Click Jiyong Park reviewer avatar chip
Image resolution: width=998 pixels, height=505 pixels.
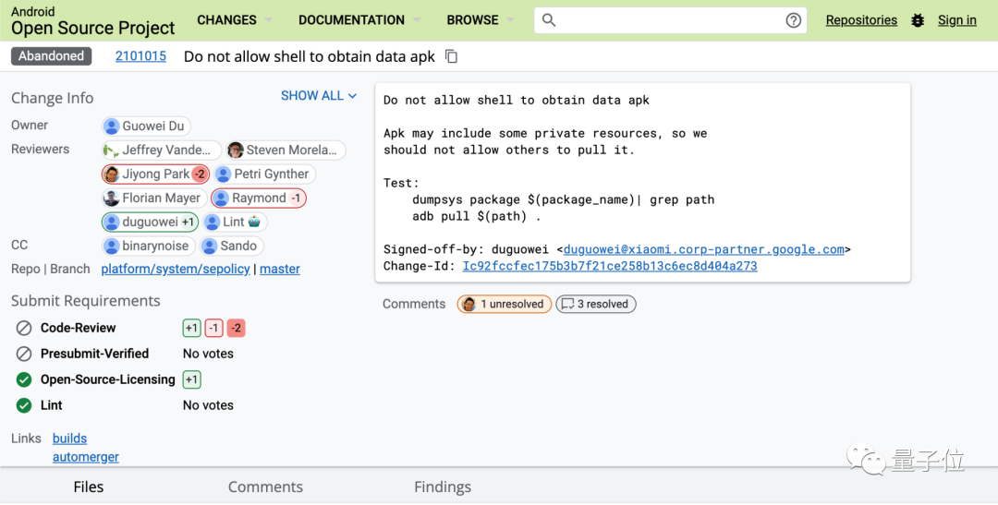(x=155, y=174)
